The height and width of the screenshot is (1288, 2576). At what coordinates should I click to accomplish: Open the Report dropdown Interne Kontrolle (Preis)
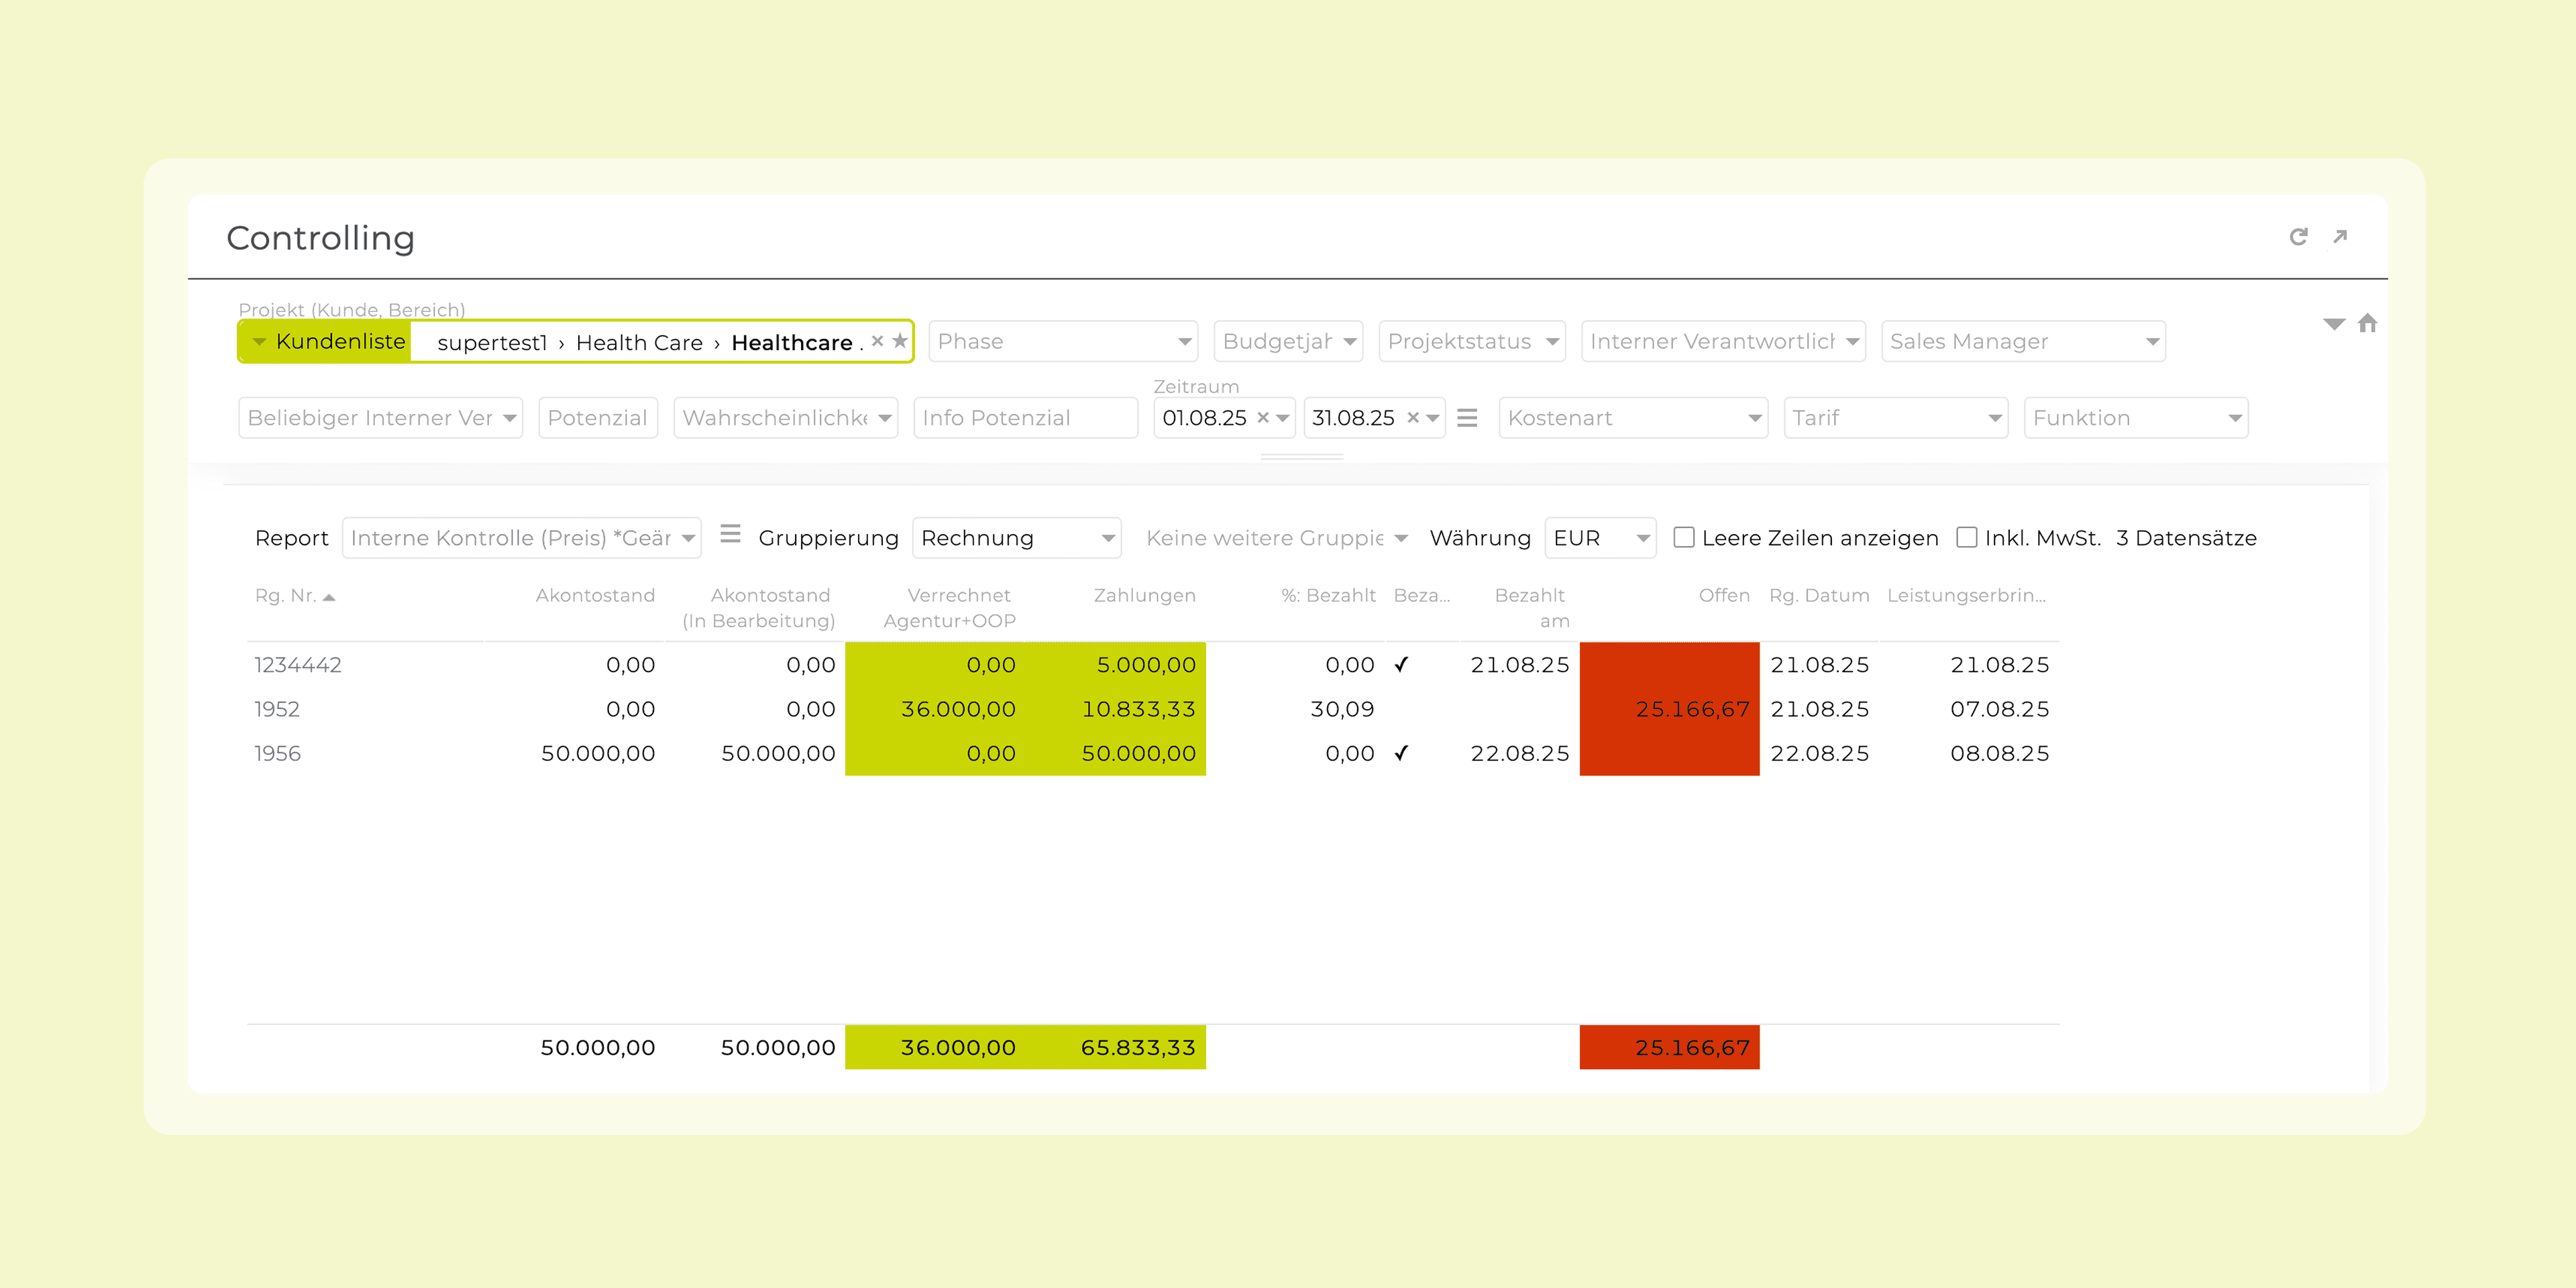(x=521, y=538)
